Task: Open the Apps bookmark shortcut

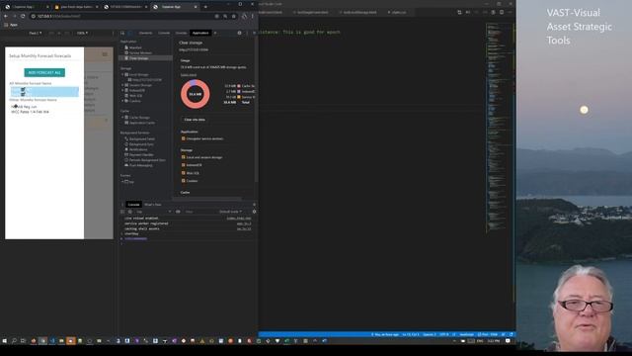Action: 11,25
